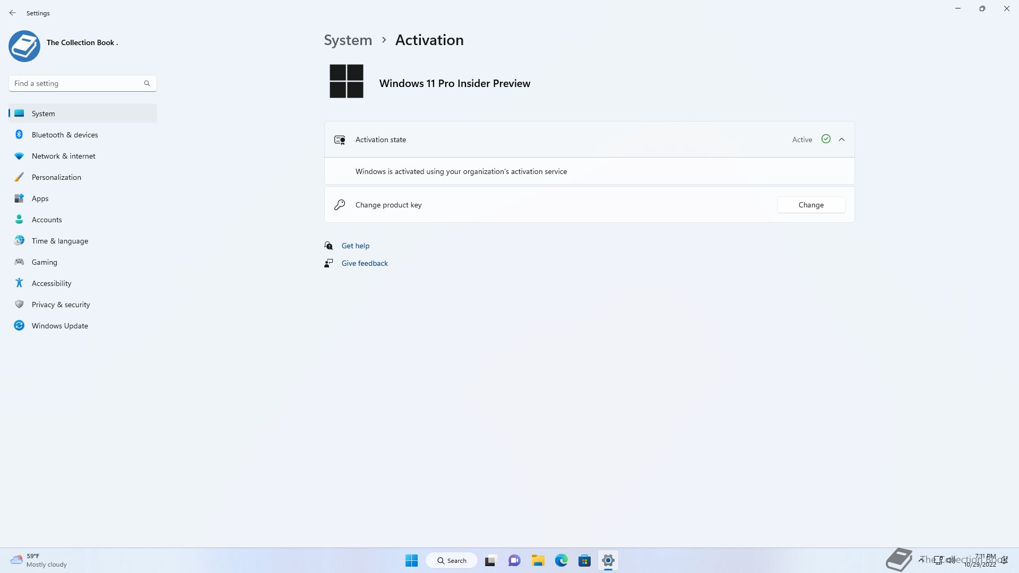Open Task View from taskbar
The width and height of the screenshot is (1019, 573).
(x=490, y=560)
